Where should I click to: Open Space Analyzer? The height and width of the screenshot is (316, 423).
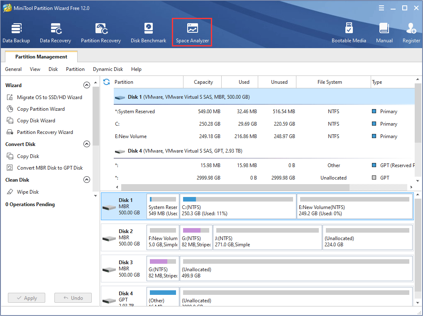pyautogui.click(x=192, y=33)
